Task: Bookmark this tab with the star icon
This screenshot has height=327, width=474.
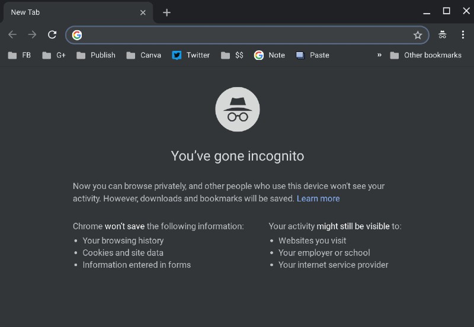Action: (418, 35)
